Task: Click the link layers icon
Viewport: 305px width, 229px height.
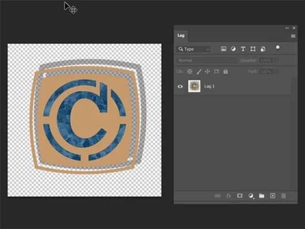Action: (218, 196)
